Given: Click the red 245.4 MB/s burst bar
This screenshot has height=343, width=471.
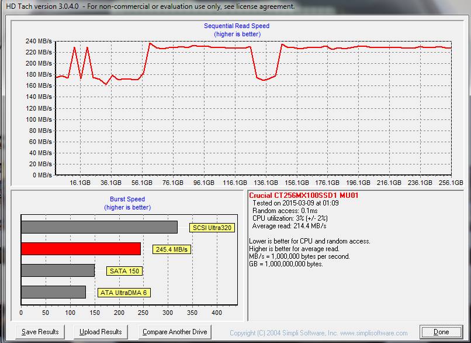Looking at the screenshot, I should pos(81,249).
